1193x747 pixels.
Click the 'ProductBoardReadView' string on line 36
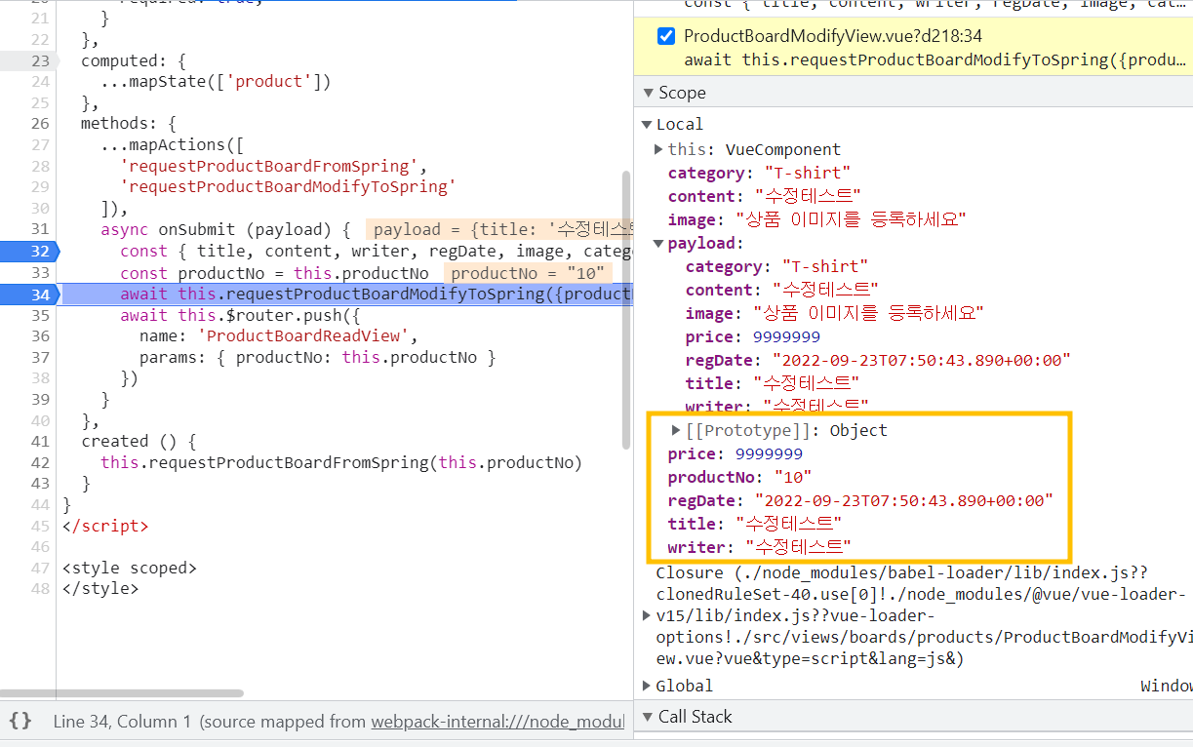301,336
